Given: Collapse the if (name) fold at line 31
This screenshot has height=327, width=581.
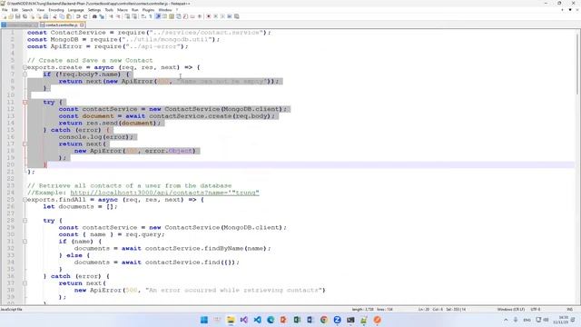Looking at the screenshot, I should [25, 242].
